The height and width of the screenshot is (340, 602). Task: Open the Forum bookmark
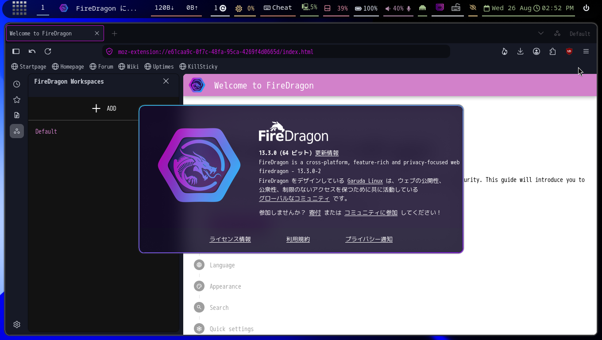pyautogui.click(x=101, y=66)
